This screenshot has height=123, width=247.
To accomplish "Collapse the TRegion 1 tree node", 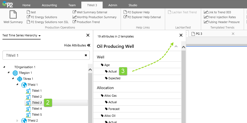I will point(8,73).
